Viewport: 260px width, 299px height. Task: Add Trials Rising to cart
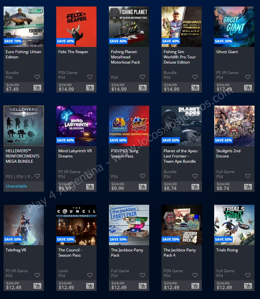click(248, 286)
